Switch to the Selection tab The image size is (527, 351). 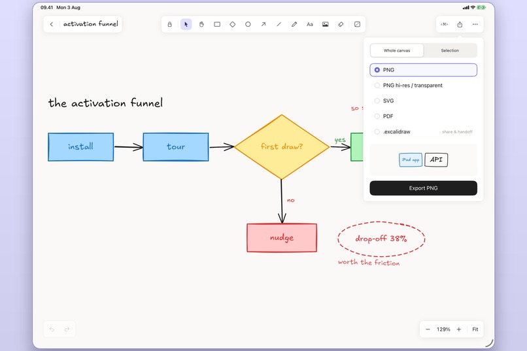pyautogui.click(x=450, y=50)
